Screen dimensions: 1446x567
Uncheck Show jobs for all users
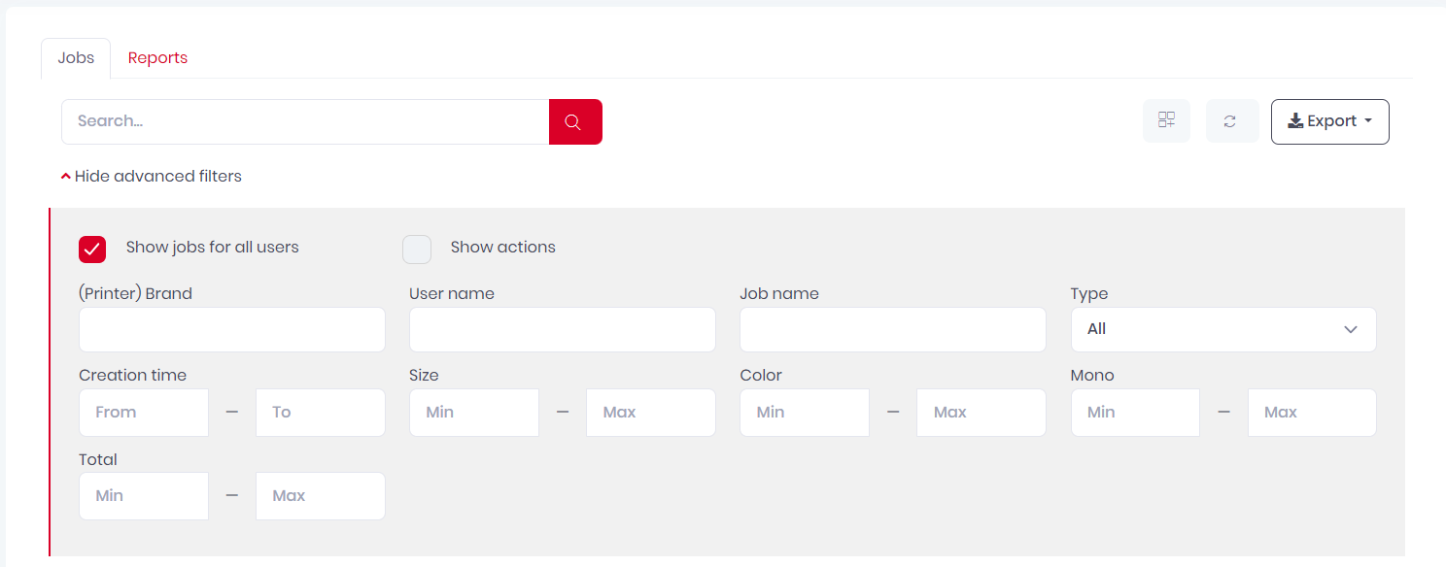[x=92, y=250]
